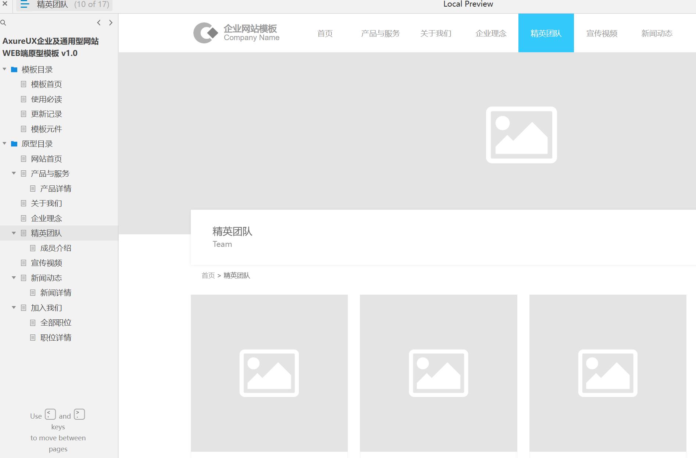Click 企业理念 in the top navigation
This screenshot has width=696, height=458.
point(491,33)
